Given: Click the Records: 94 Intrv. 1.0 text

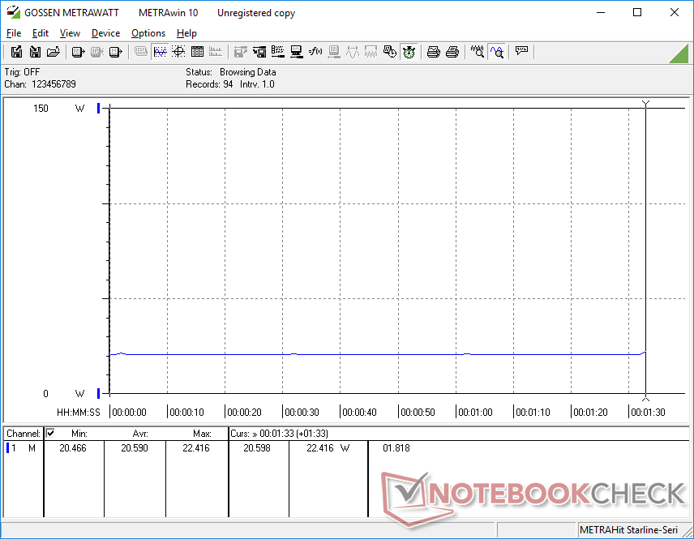Looking at the screenshot, I should pos(229,84).
